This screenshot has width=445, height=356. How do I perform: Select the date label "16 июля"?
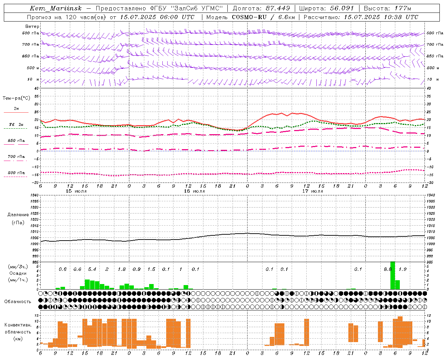(194, 191)
